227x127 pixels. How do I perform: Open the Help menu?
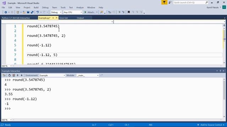click(101, 7)
